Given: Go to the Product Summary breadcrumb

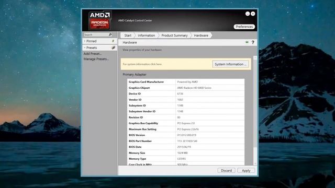Looking at the screenshot, I should point(174,36).
